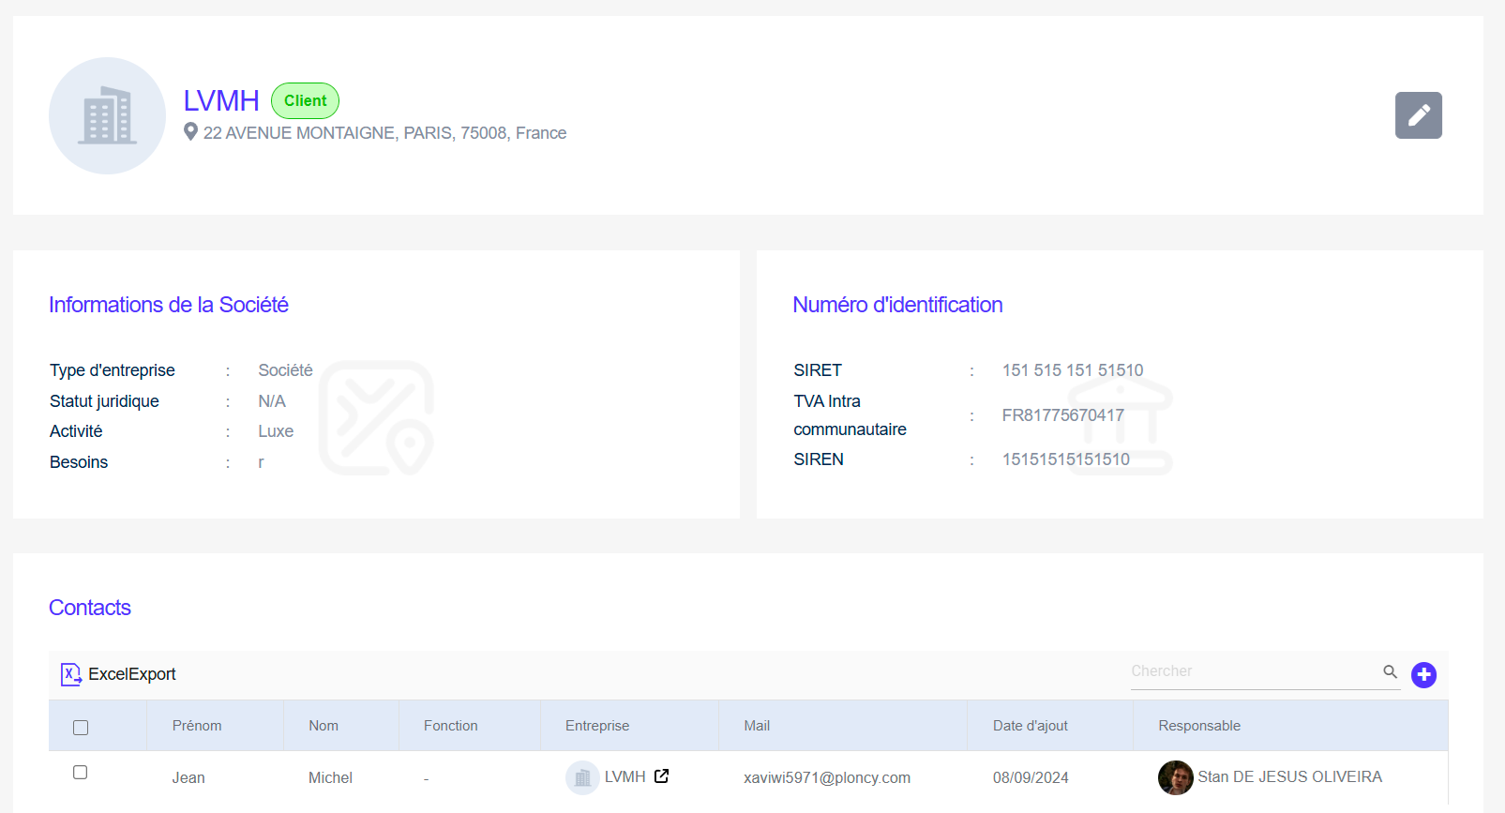1505x813 pixels.
Task: Tick the select-all checkbox in table header
Action: pyautogui.click(x=81, y=728)
